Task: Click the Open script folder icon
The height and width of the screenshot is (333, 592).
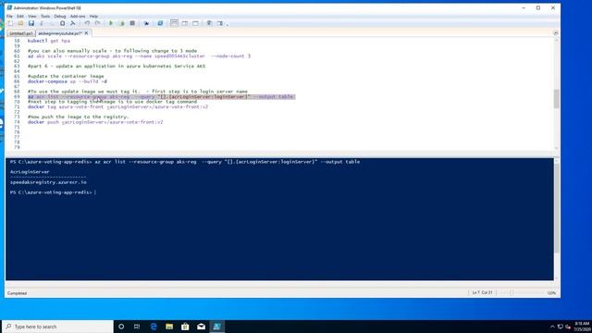Action: (20, 23)
